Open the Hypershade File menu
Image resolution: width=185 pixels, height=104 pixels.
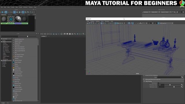pyautogui.click(x=2, y=7)
